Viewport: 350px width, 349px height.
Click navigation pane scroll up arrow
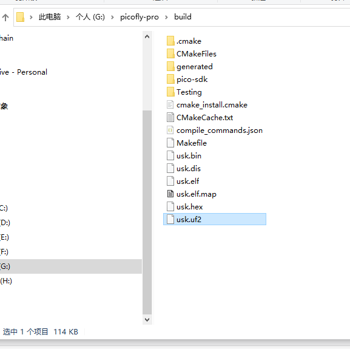click(x=147, y=36)
